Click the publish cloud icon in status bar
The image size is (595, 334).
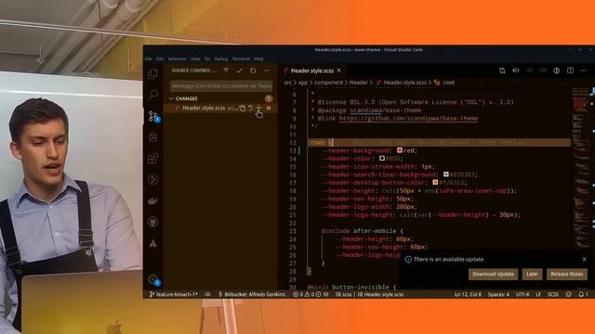click(x=207, y=294)
